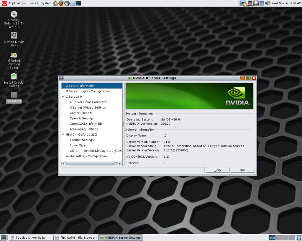Open the Applications menu
This screenshot has height=241, width=302.
coord(17,3)
